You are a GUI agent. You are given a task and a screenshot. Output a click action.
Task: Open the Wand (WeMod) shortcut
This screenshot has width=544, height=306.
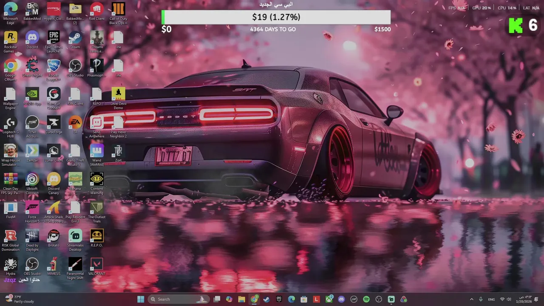tap(97, 155)
